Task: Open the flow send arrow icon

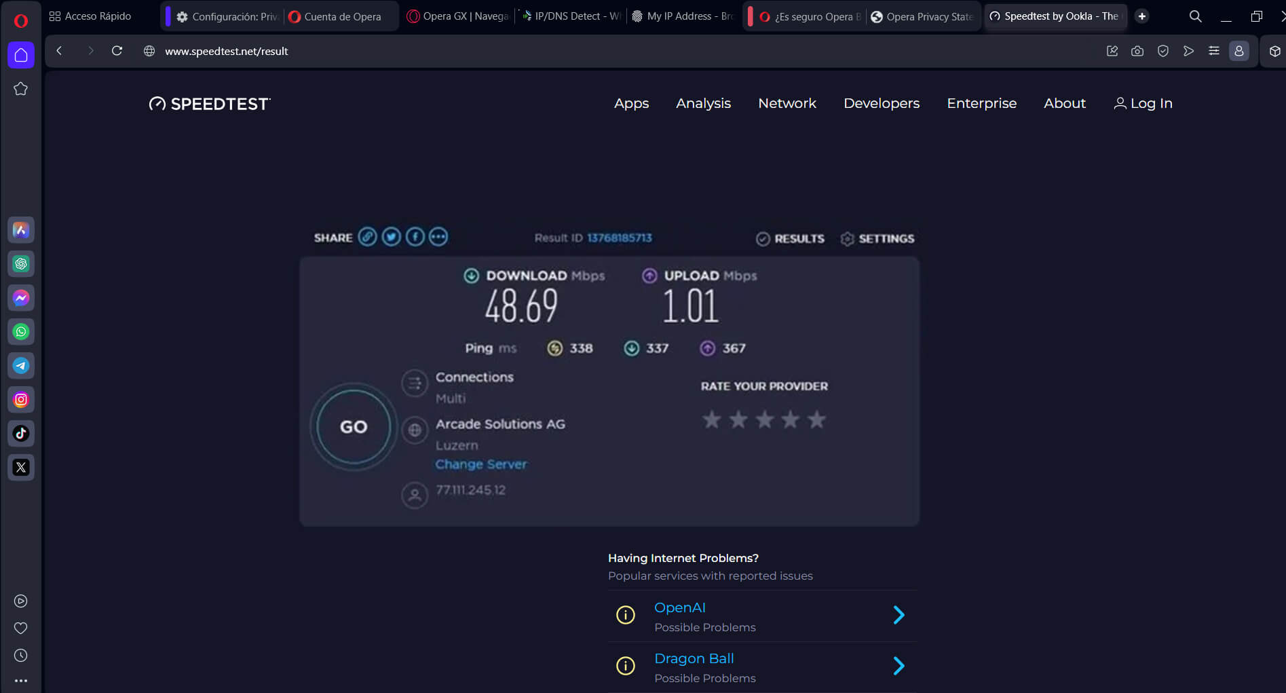Action: 1188,51
